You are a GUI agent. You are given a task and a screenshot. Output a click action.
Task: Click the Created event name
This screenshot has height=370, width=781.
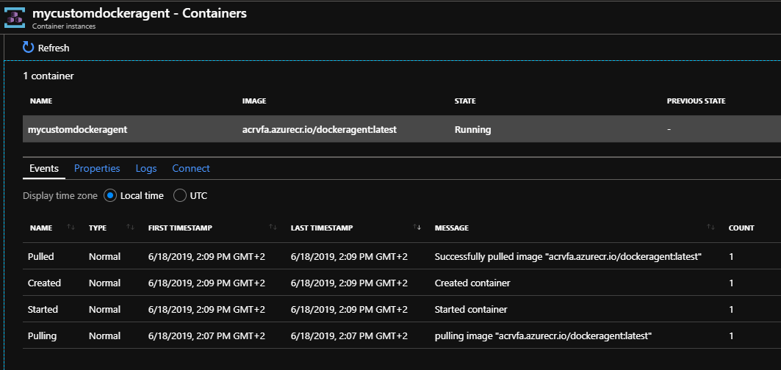[44, 283]
